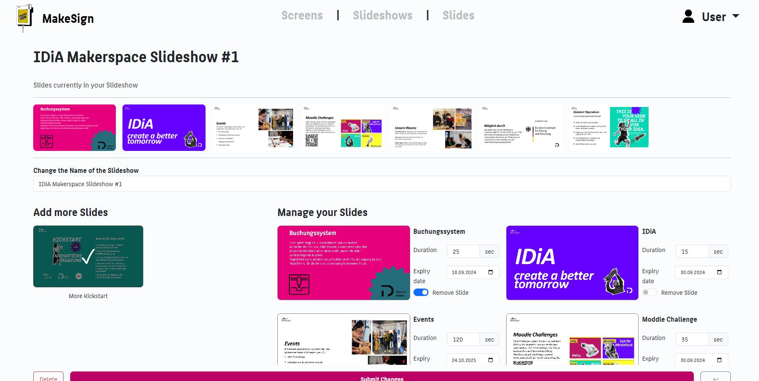The width and height of the screenshot is (759, 381).
Task: Click sec unit label of Buchungssystem duration
Action: 490,252
